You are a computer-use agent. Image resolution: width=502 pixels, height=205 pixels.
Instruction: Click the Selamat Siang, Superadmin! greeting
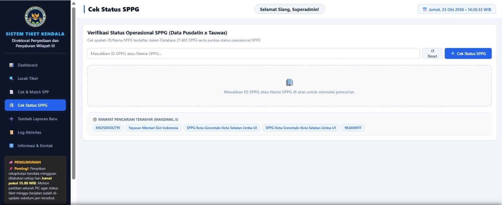[289, 9]
